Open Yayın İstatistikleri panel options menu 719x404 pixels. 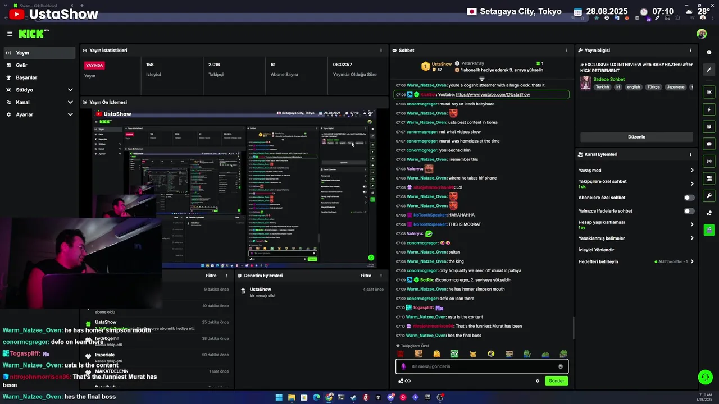[x=381, y=50]
